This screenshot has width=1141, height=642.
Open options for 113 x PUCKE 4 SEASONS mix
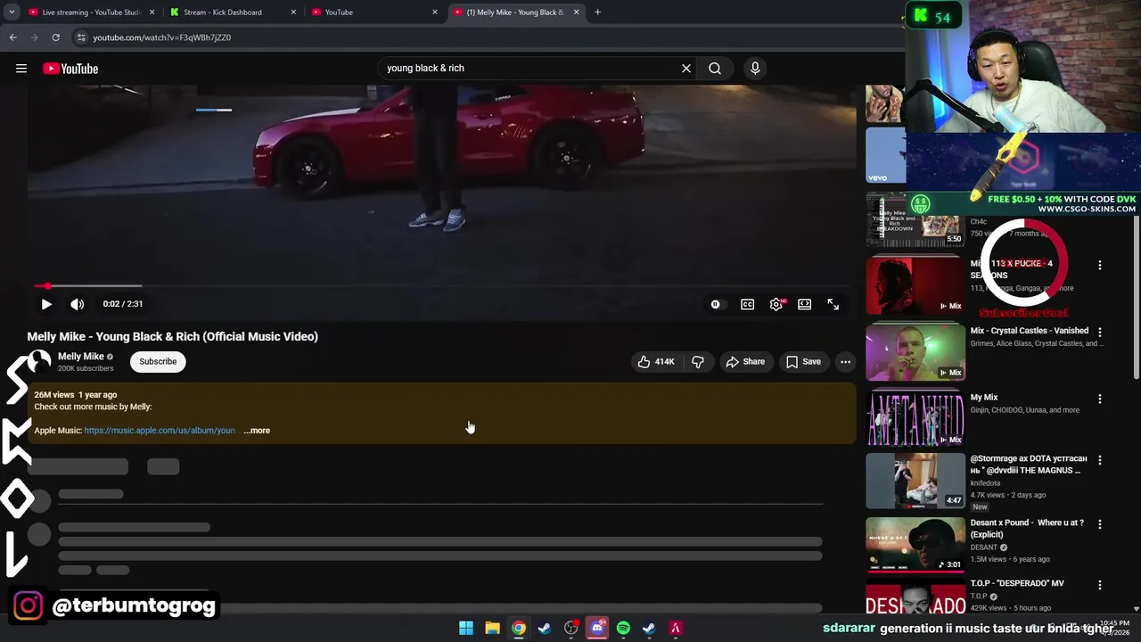(1099, 265)
